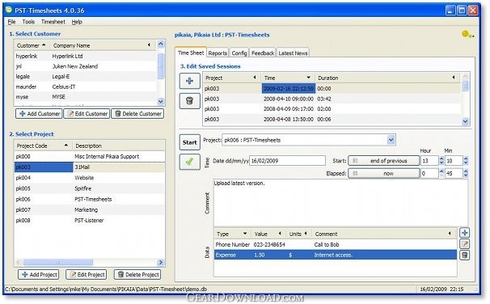
Task: Decrease the elapsed minutes value
Action: tap(466, 175)
